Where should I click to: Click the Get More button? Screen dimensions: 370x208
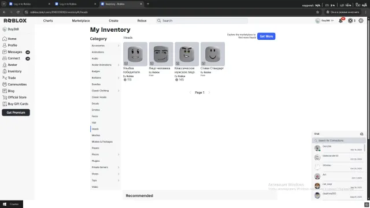(266, 36)
